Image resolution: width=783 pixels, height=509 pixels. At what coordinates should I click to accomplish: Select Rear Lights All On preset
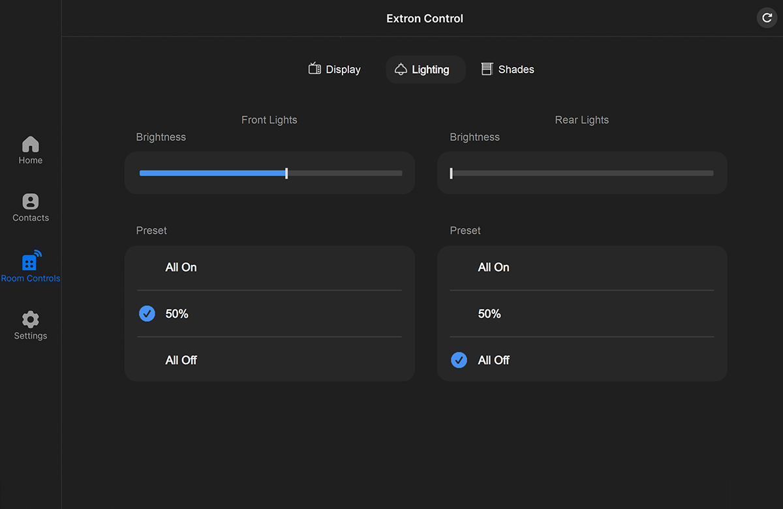582,268
